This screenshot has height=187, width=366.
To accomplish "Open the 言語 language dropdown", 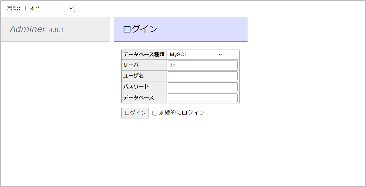I will (49, 8).
